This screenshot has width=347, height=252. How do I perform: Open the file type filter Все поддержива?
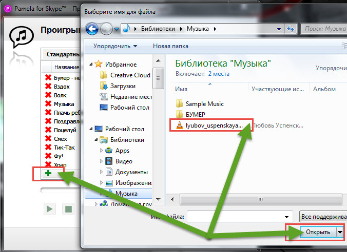(x=323, y=217)
